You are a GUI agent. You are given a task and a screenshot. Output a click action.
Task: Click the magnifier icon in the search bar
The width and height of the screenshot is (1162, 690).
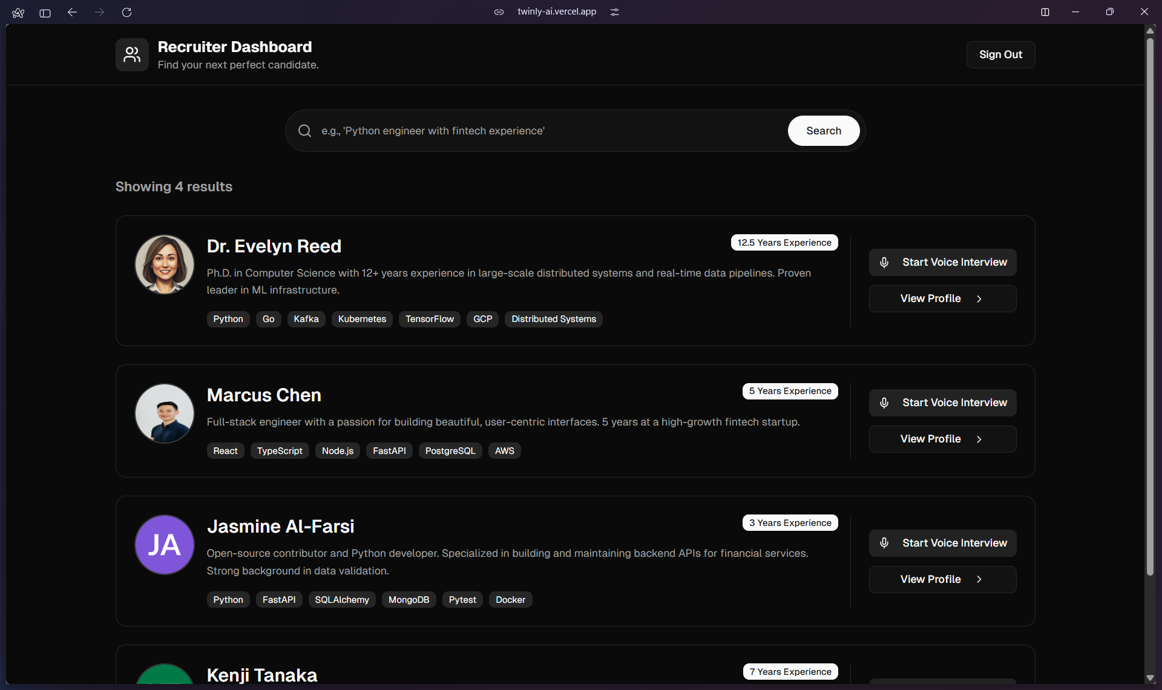[x=305, y=131]
